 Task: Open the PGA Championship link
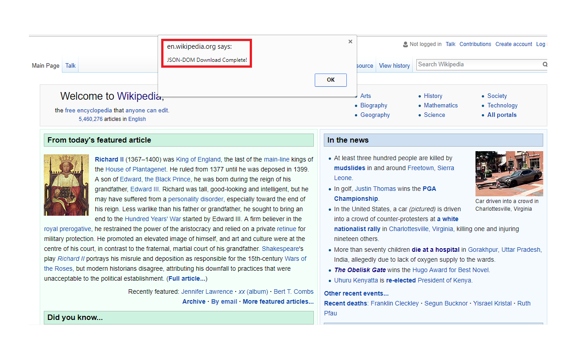(x=385, y=194)
